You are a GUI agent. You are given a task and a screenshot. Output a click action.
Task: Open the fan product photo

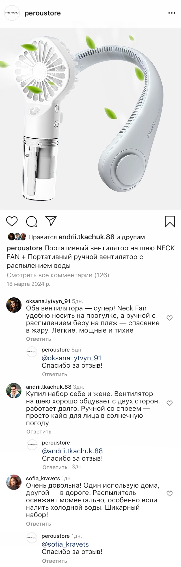point(90,119)
